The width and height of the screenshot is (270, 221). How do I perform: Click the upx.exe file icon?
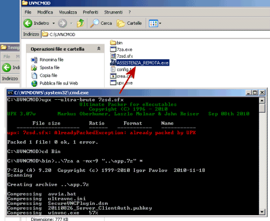[x=113, y=83]
